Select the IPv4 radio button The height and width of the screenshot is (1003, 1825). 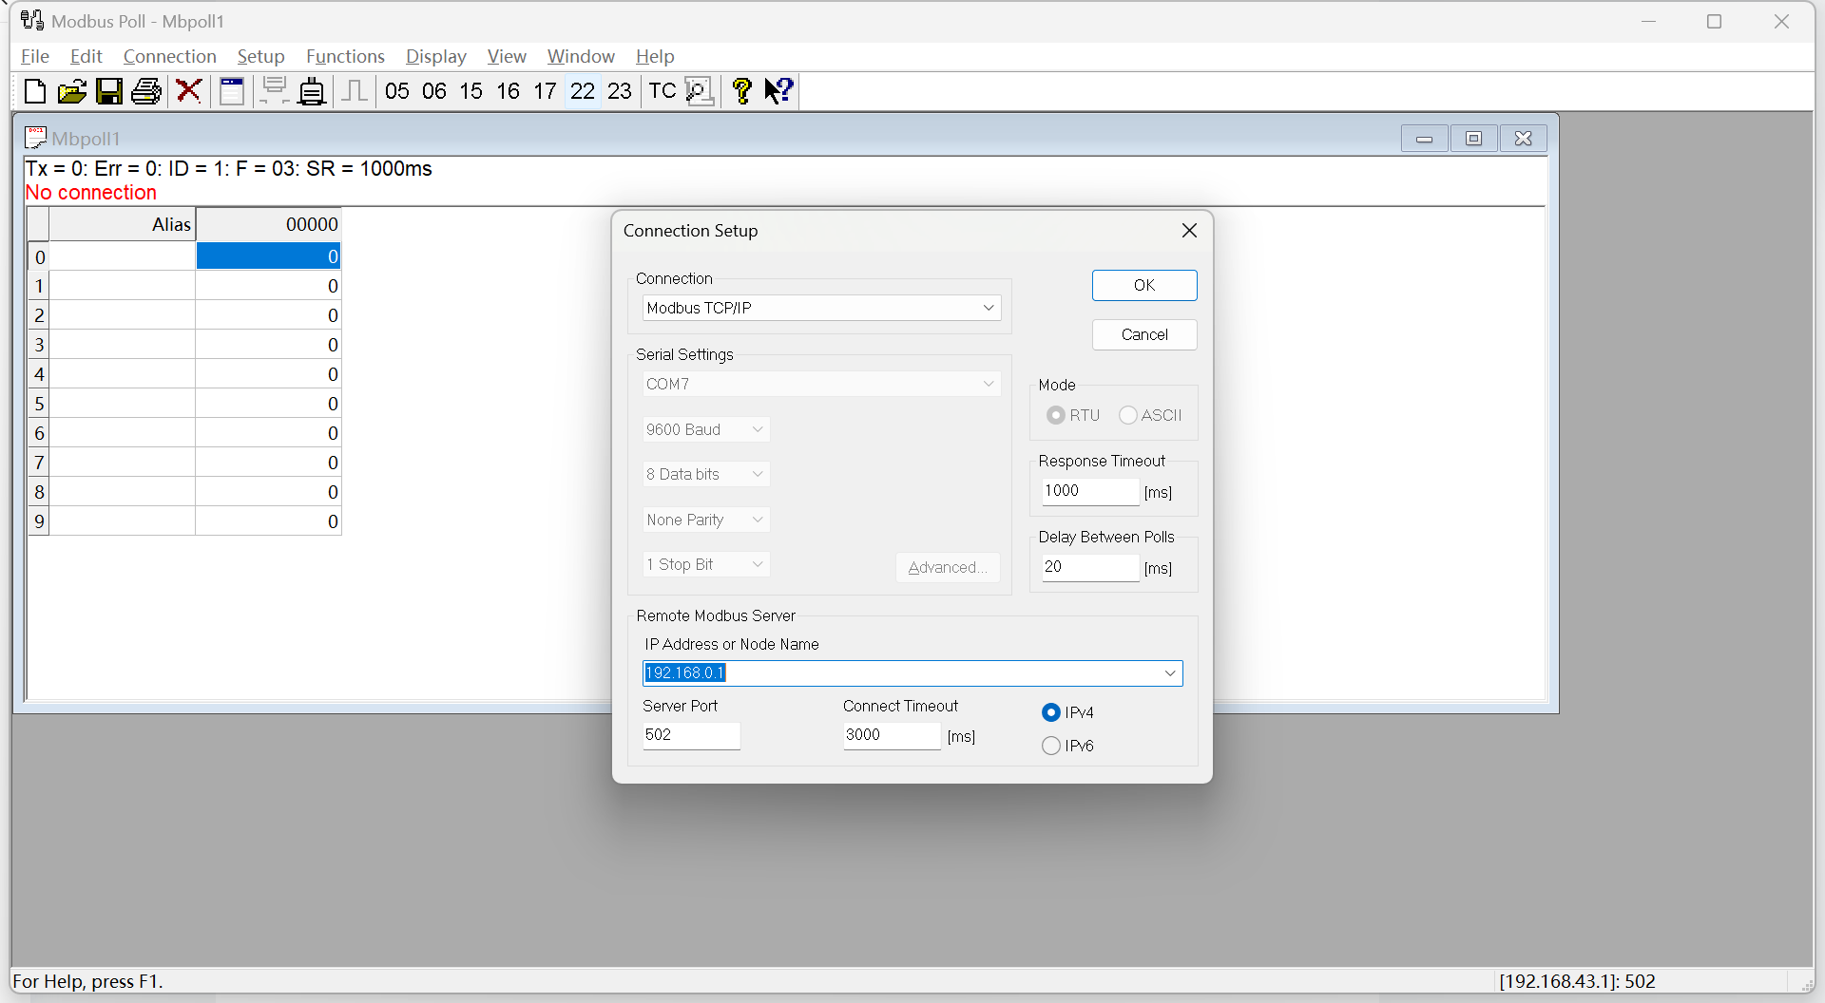(1051, 712)
